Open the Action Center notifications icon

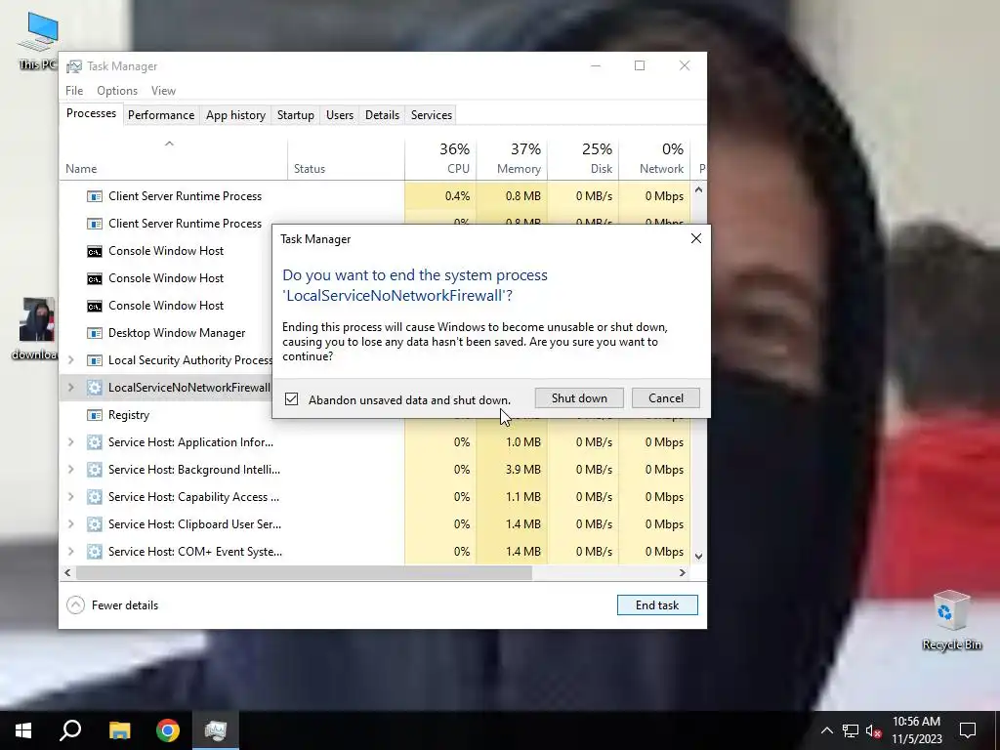tap(968, 730)
